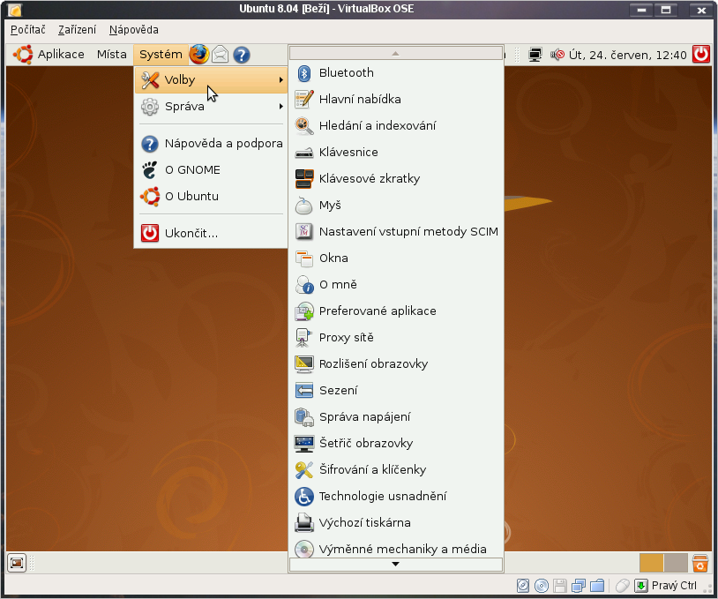Launch Firefox from the panel
The height and width of the screenshot is (599, 718).
(198, 55)
